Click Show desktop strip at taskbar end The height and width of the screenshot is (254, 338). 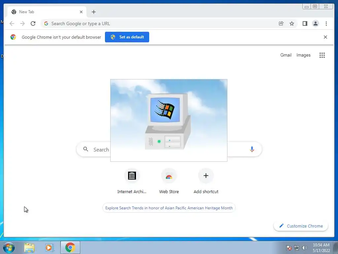point(336,247)
